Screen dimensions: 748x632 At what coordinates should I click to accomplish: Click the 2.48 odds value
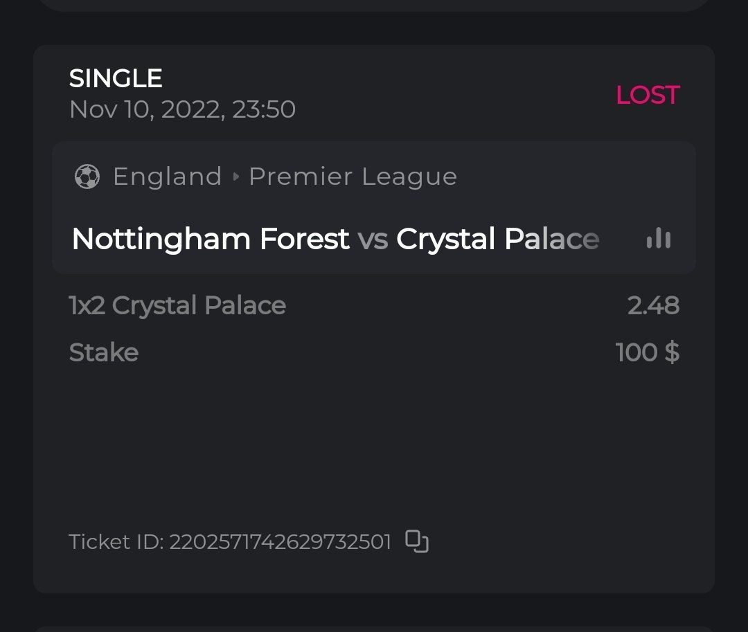[x=653, y=305]
